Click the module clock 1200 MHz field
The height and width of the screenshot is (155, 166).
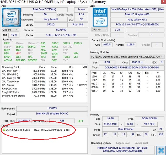tap(137, 62)
